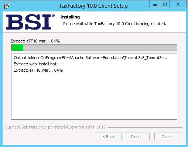Click the greyed Close button at bottom
Screen dimensions: 188x147
click(136, 137)
